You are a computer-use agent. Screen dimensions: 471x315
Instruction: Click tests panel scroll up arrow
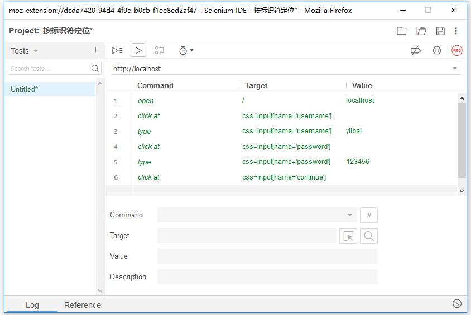point(100,83)
